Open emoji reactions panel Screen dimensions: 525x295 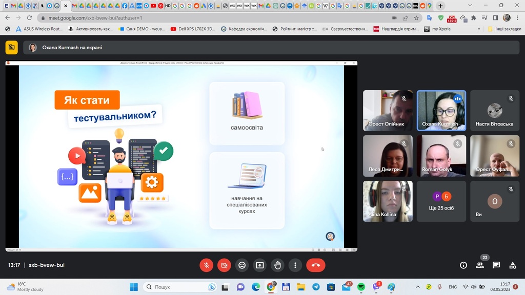pyautogui.click(x=242, y=265)
